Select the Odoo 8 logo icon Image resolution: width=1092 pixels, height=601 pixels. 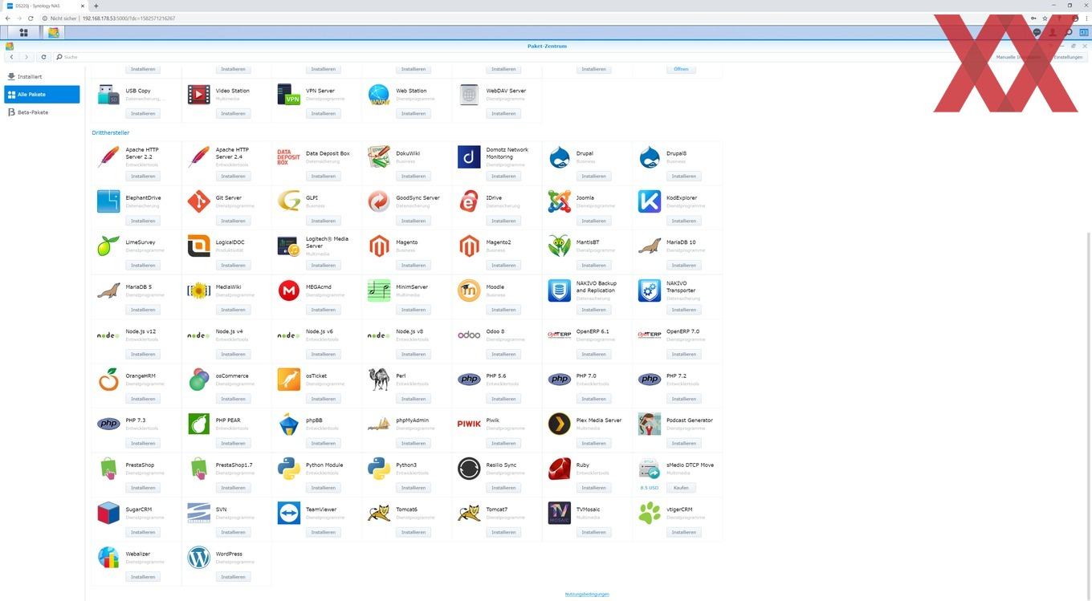469,335
